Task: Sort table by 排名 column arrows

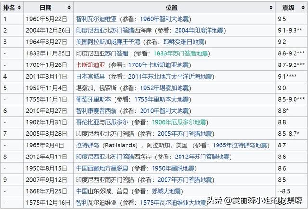Action: (x=19, y=8)
